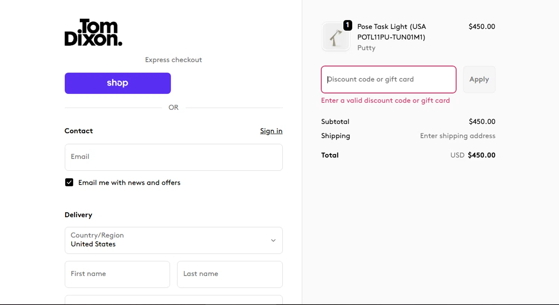Focus the Email input field
The width and height of the screenshot is (559, 305).
(174, 157)
